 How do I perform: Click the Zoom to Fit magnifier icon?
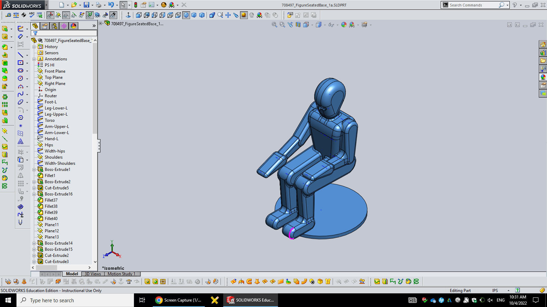tap(274, 25)
